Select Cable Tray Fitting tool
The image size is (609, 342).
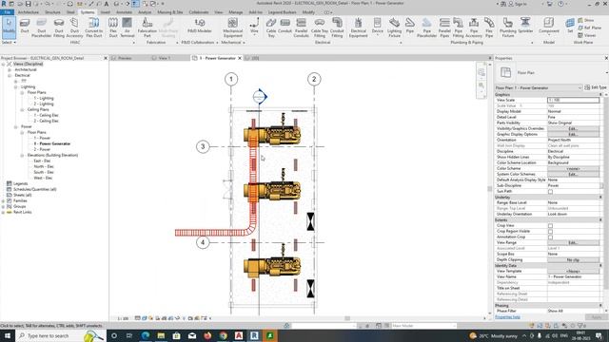click(320, 28)
